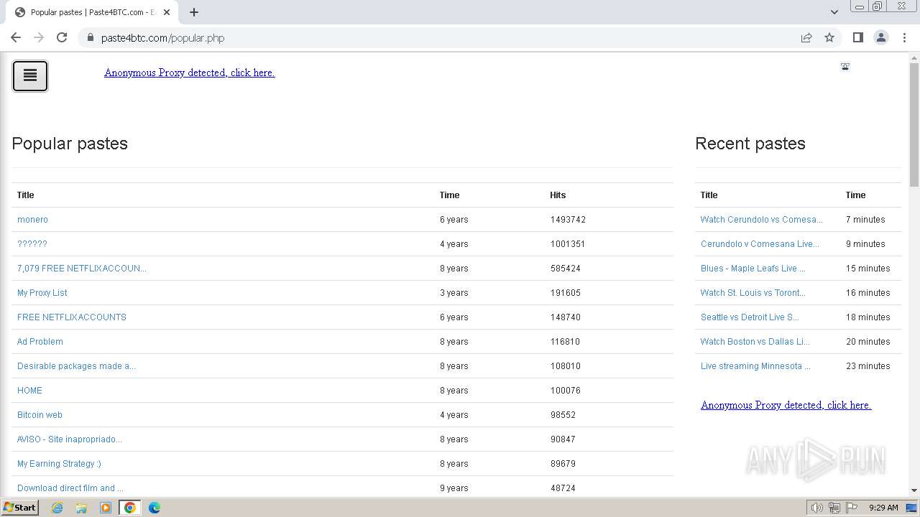Open AVISO - Site inapropriado... paste
Viewport: 920px width, 517px height.
pos(70,439)
